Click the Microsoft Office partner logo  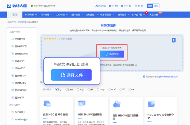[32, 6]
